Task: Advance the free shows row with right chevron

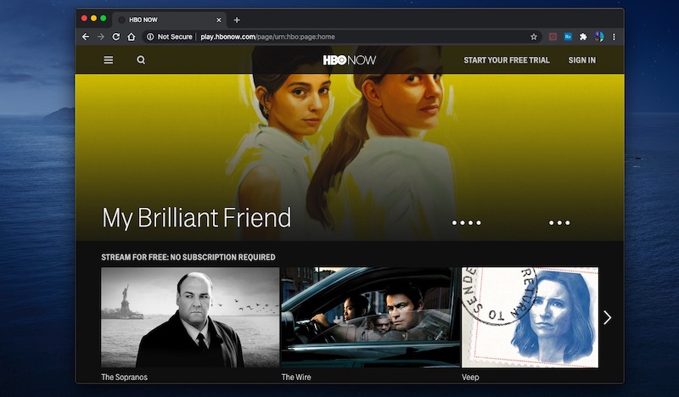Action: click(608, 317)
